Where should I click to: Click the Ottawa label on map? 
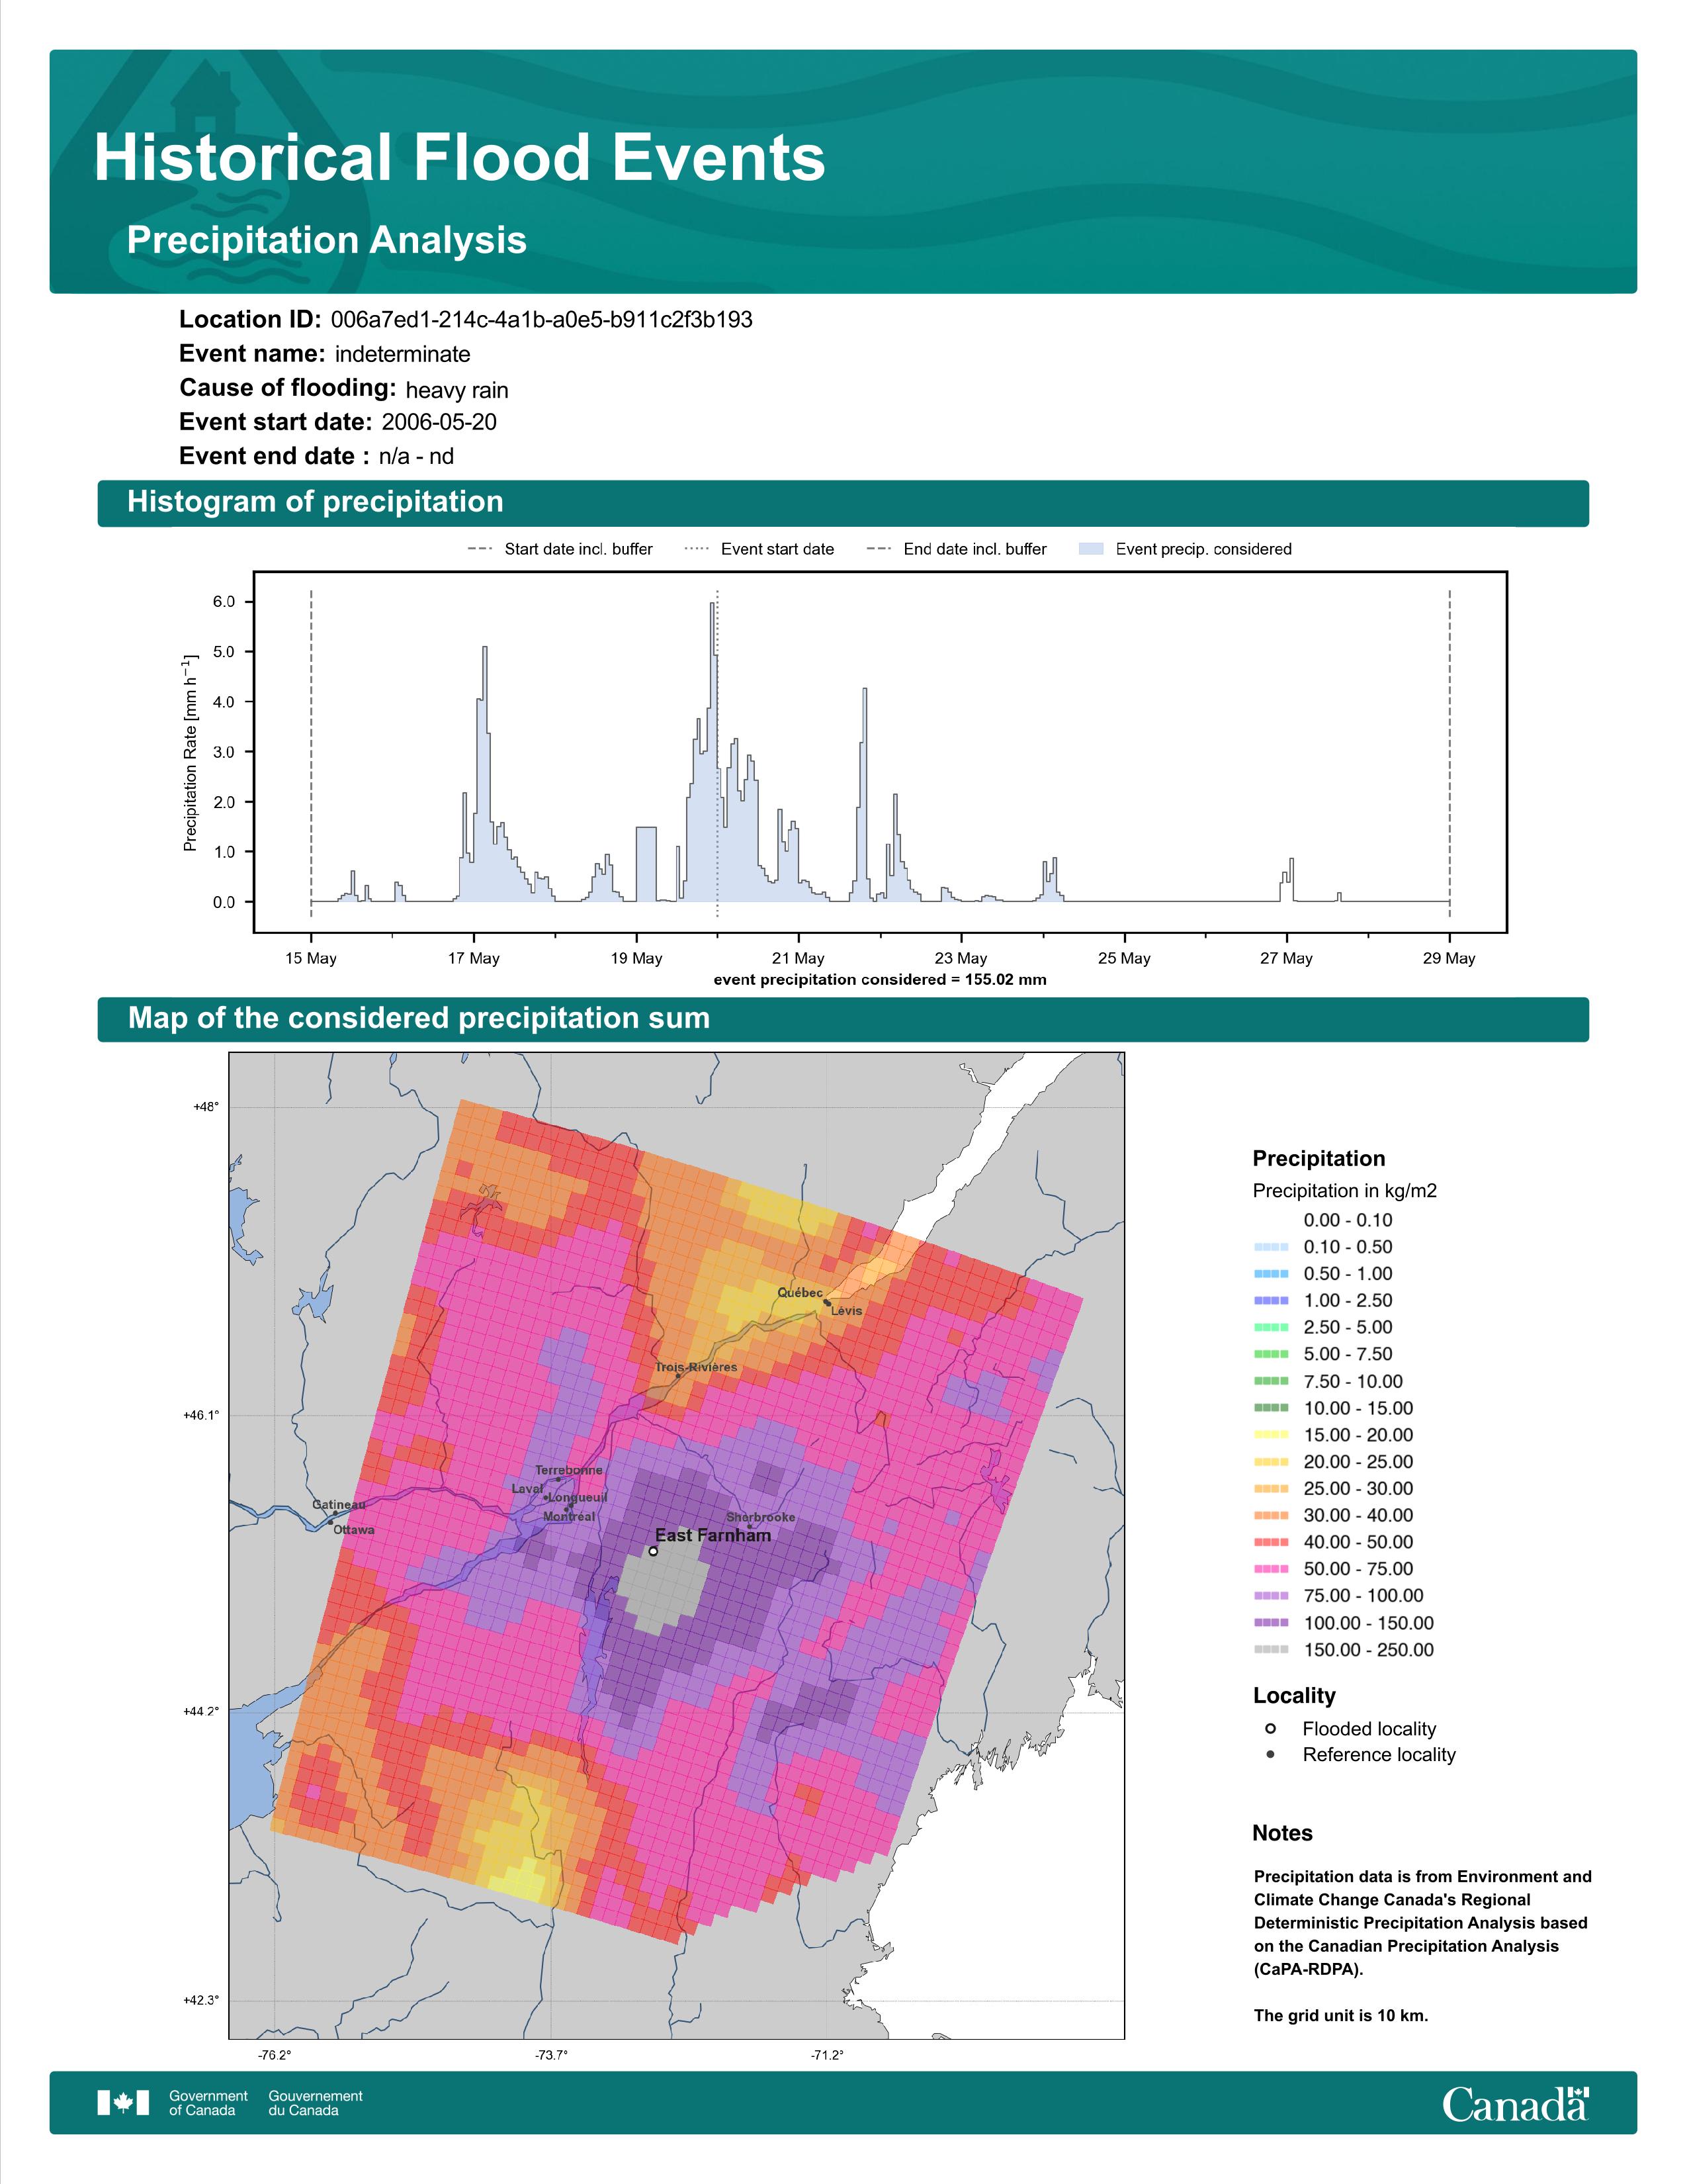[354, 1530]
